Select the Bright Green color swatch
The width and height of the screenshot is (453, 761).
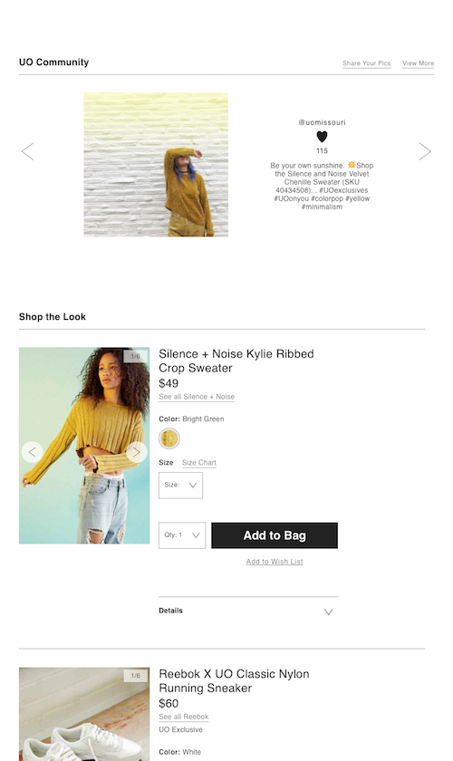tap(169, 438)
